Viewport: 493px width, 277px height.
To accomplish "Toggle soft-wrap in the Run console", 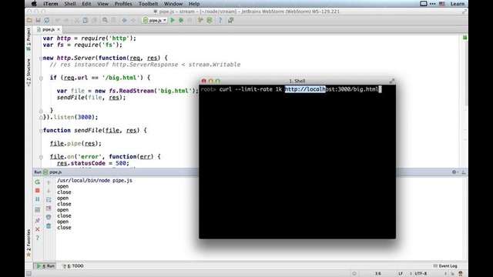I will tap(49, 200).
